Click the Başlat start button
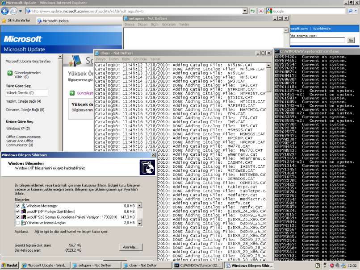 pos(9,266)
